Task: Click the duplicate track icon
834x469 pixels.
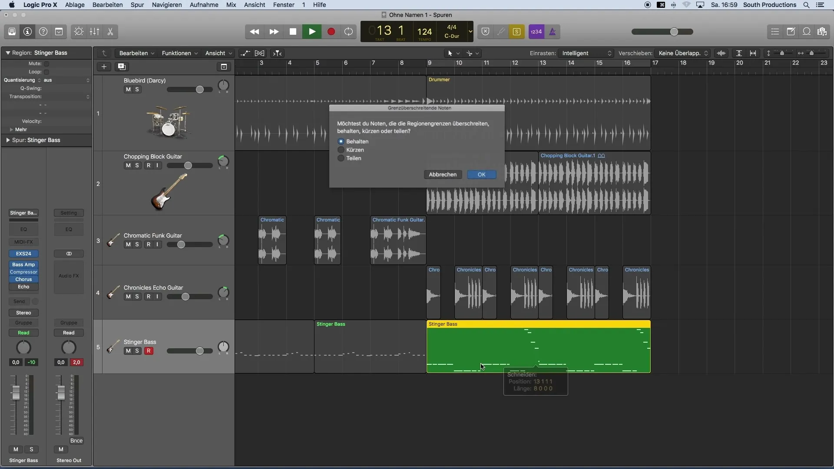Action: pos(122,66)
